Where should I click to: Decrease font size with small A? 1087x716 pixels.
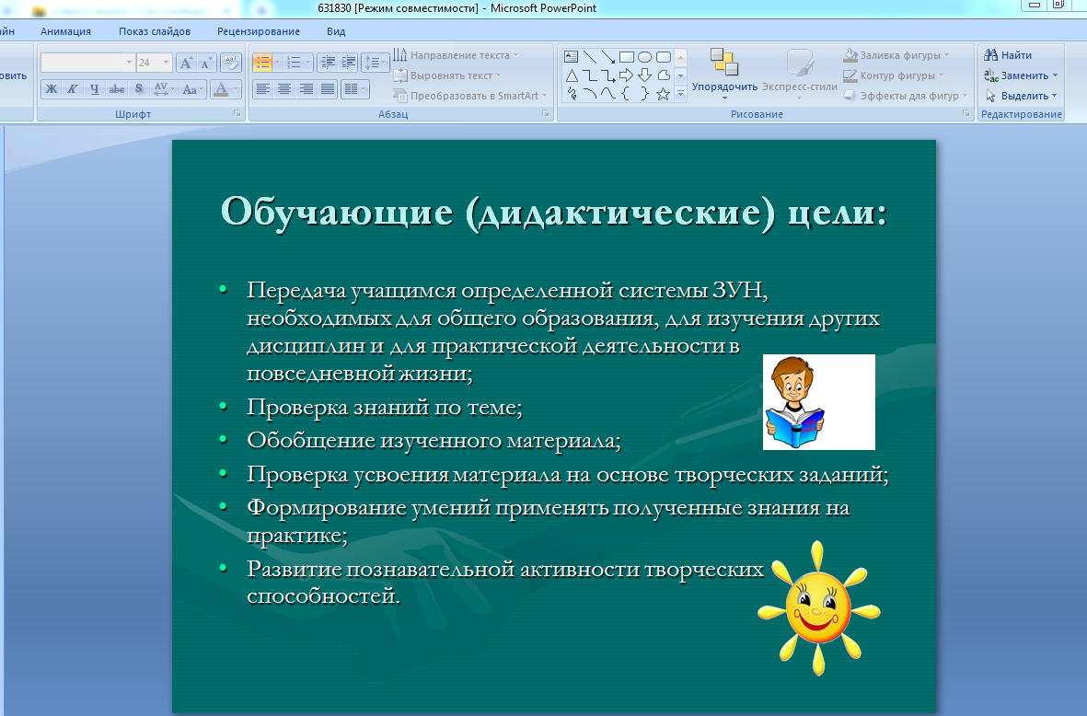click(206, 64)
